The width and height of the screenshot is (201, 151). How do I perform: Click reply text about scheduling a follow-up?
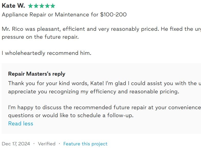71,115
